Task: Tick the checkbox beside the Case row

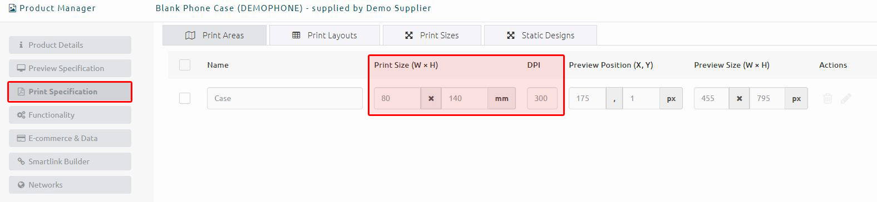Action: [185, 98]
